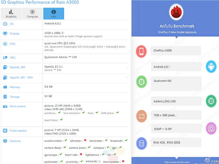Click the 54 GB storage value
Image resolution: width=219 pixels, height=164 pixels.
click(x=48, y=96)
